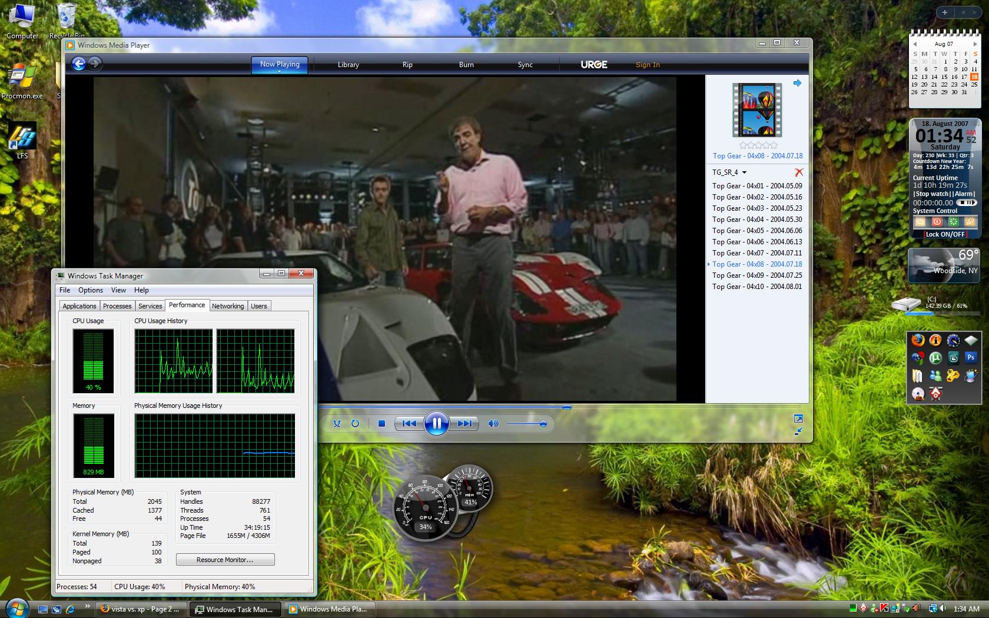Switch Media Player to full screen view

point(798,418)
